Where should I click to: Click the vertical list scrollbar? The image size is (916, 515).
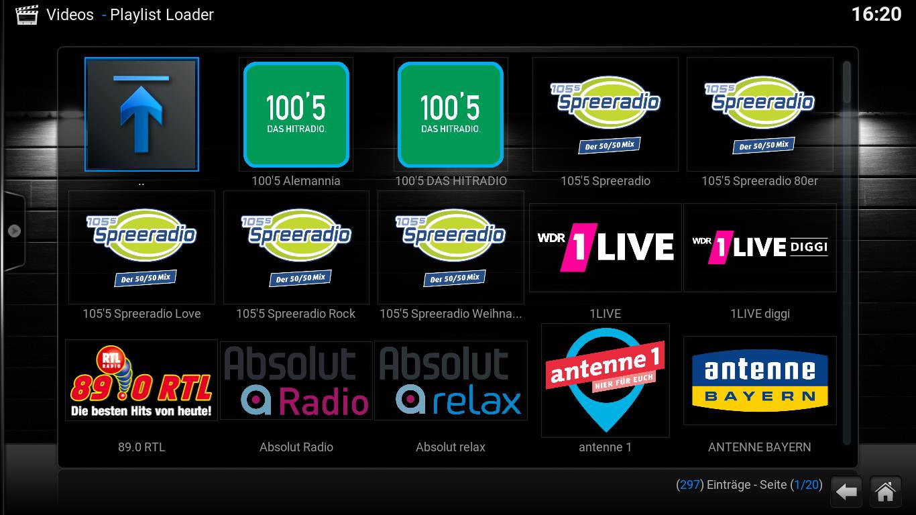847,252
